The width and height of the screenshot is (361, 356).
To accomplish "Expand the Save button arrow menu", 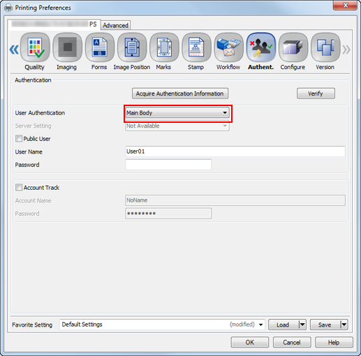I will tap(344, 325).
